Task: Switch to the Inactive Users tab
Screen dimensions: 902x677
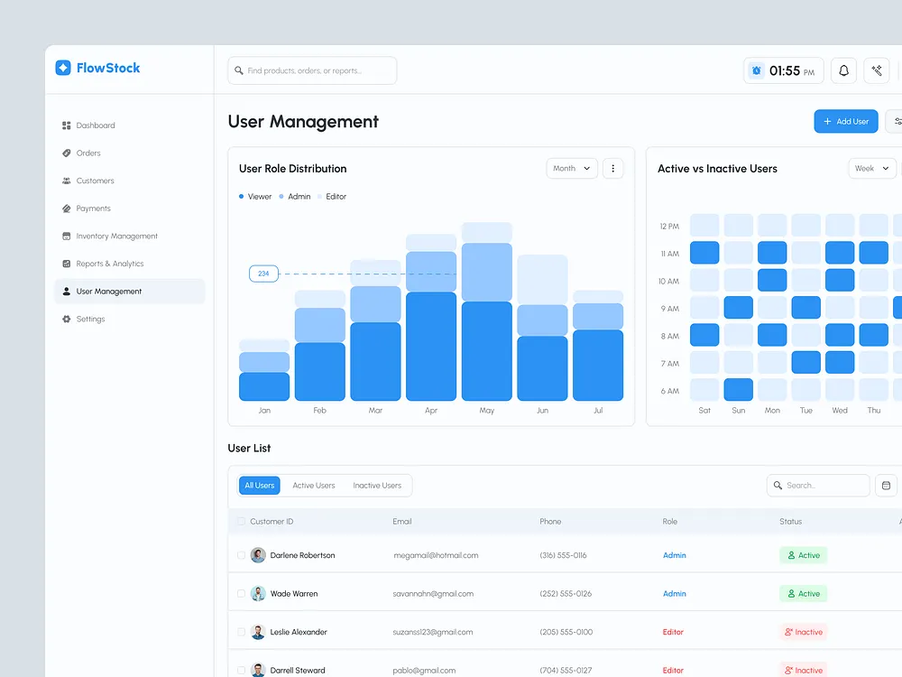Action: coord(377,485)
